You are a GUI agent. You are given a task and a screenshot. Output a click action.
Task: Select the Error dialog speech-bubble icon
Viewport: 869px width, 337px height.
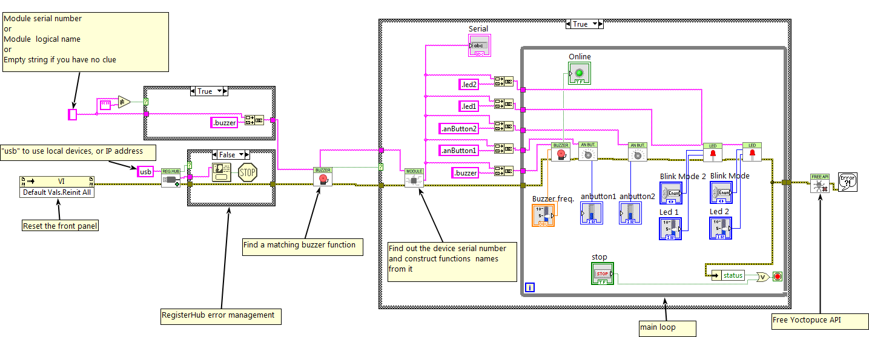click(848, 182)
